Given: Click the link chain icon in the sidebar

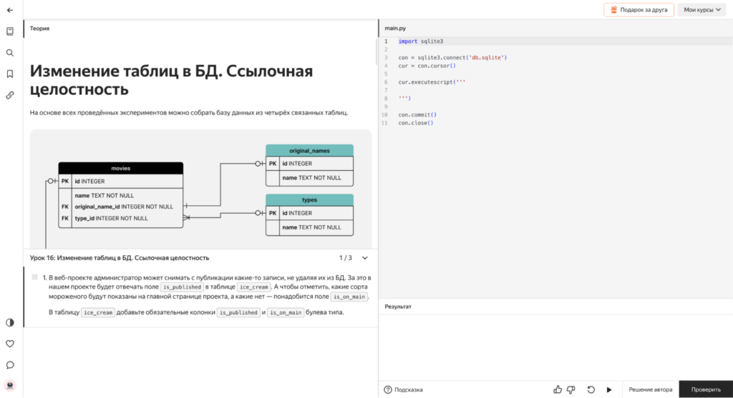Looking at the screenshot, I should tap(10, 94).
